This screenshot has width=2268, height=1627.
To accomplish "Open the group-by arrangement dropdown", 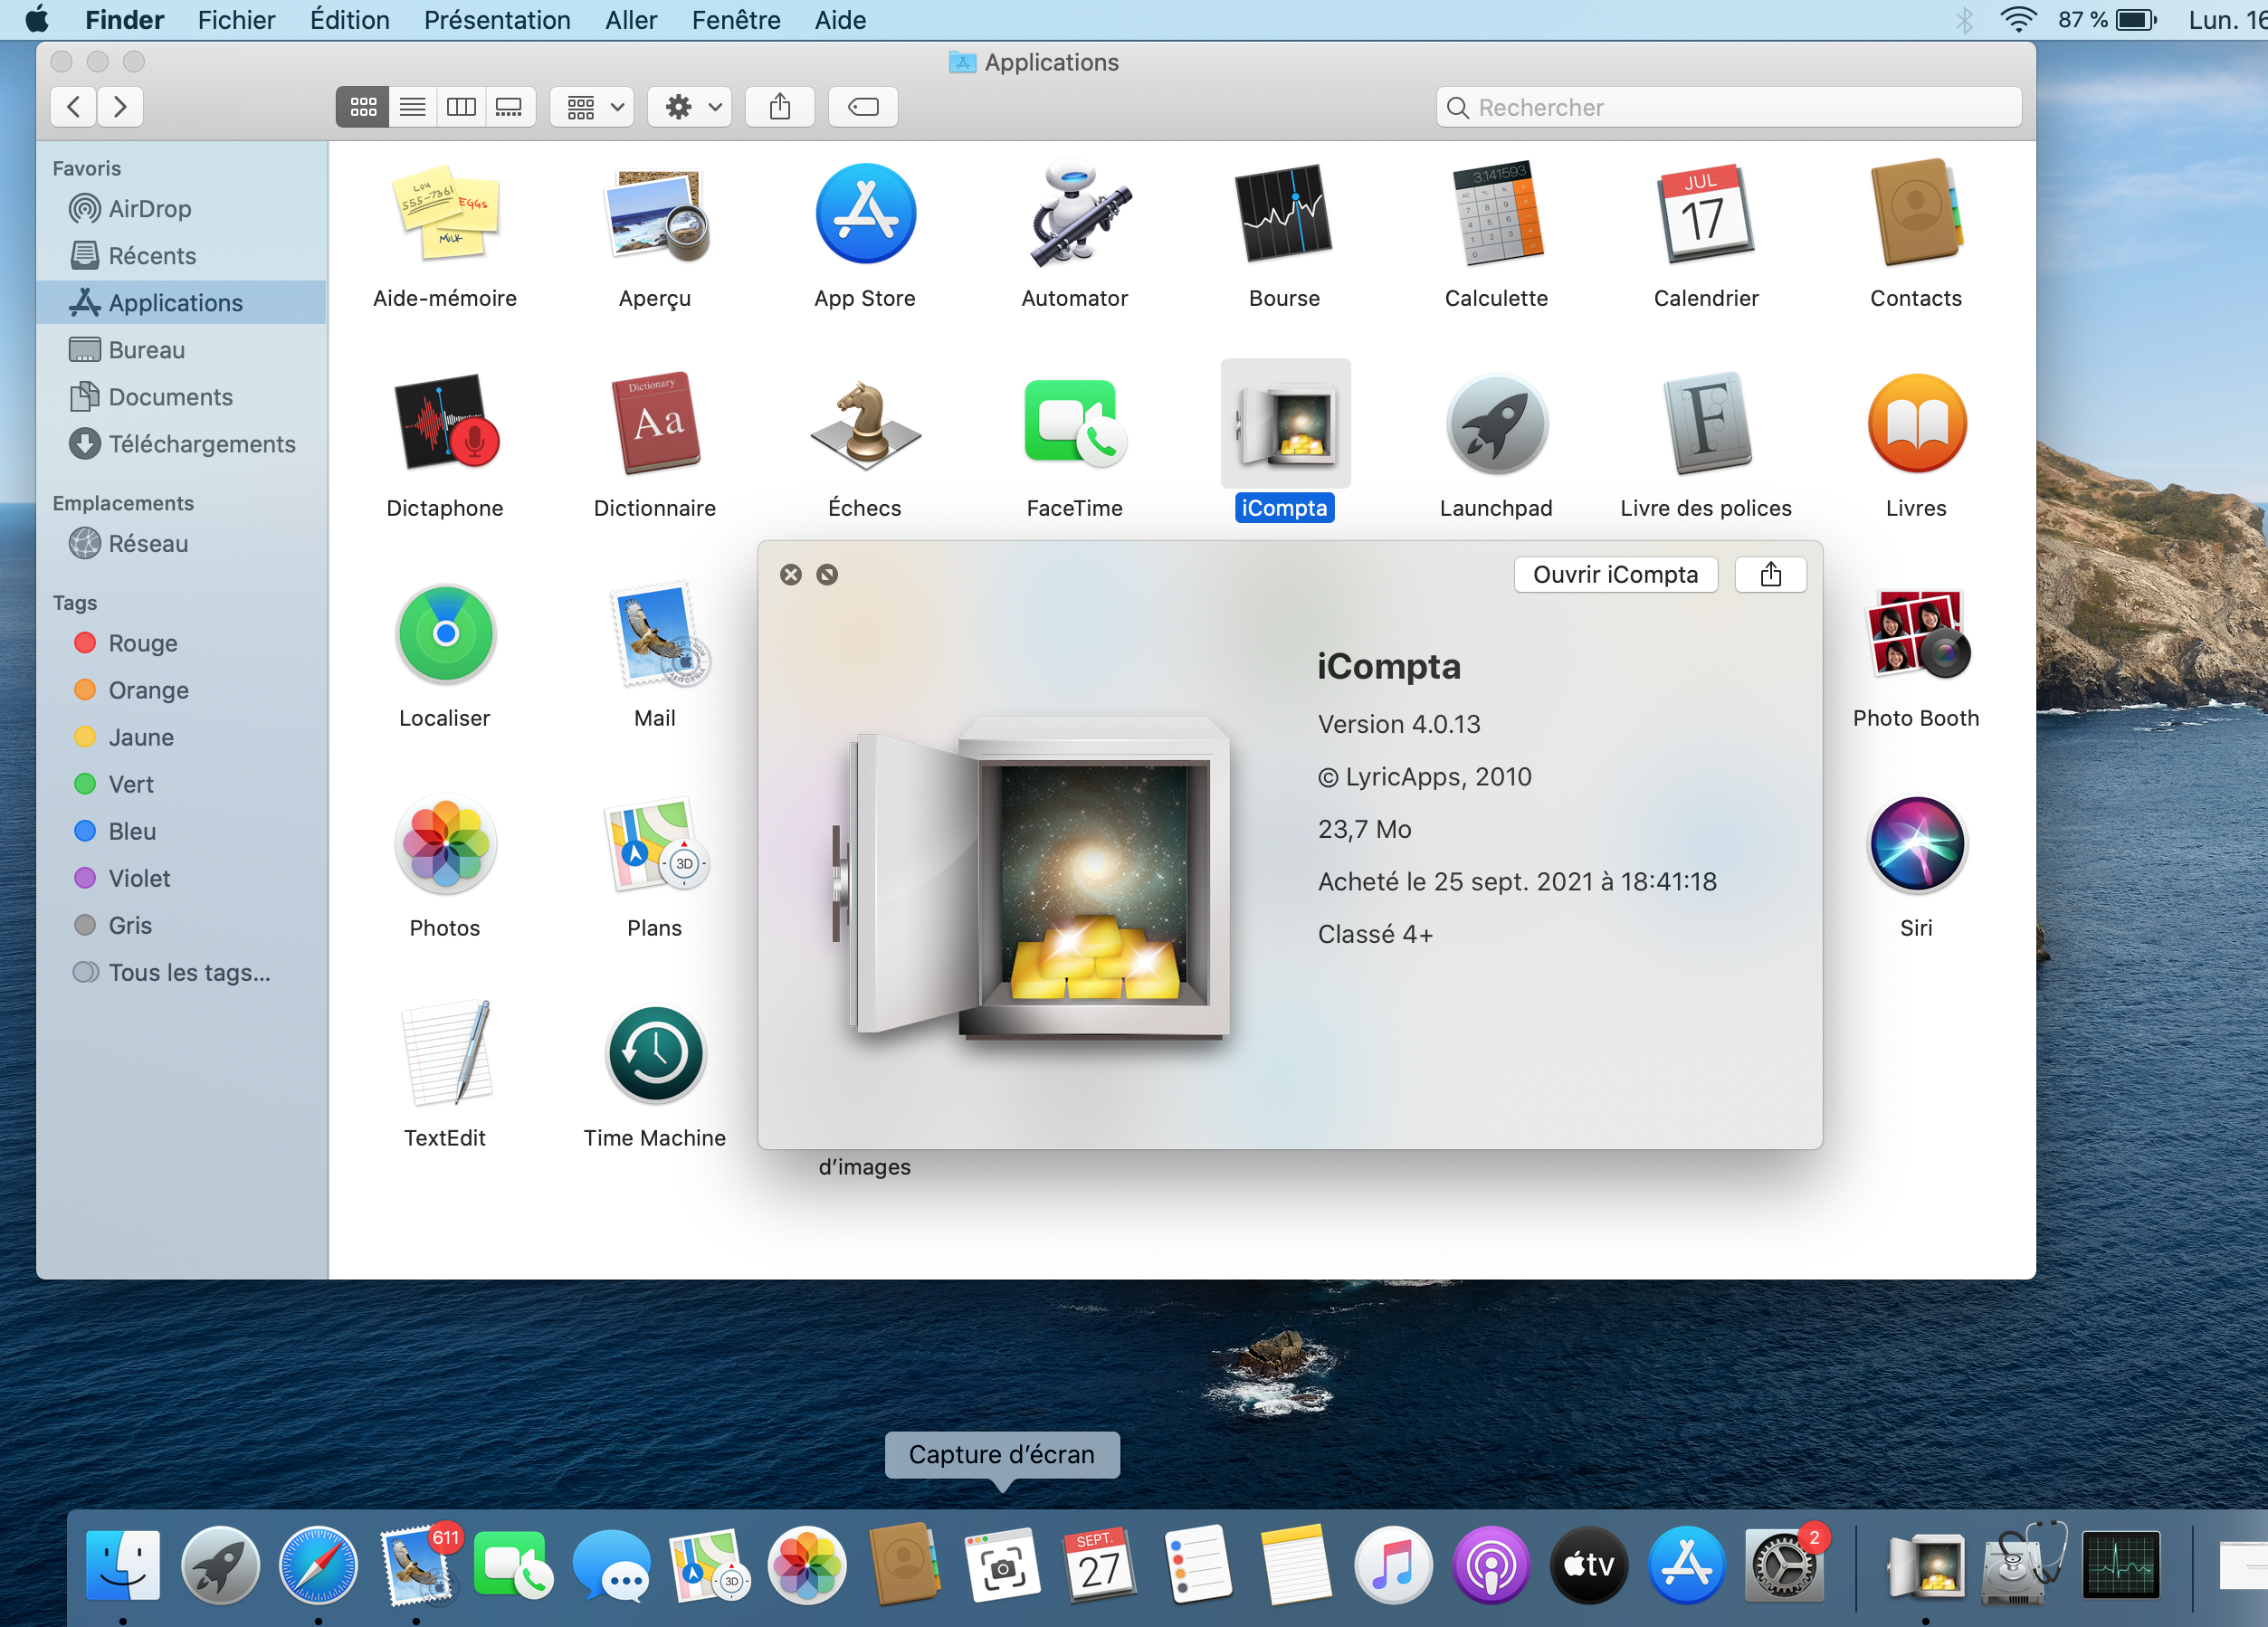I will pos(594,107).
